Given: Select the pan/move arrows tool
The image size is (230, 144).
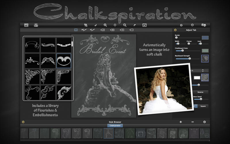Looking at the screenshot, I should tap(115, 25).
